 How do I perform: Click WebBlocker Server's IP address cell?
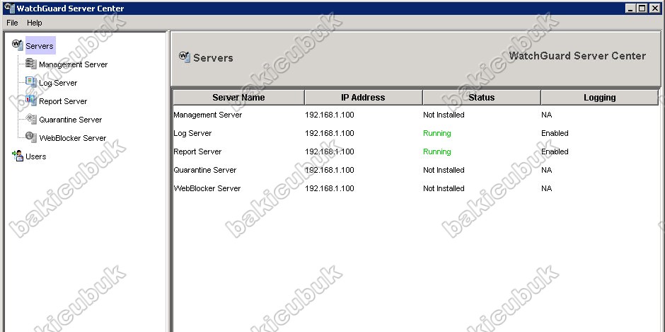pyautogui.click(x=330, y=188)
